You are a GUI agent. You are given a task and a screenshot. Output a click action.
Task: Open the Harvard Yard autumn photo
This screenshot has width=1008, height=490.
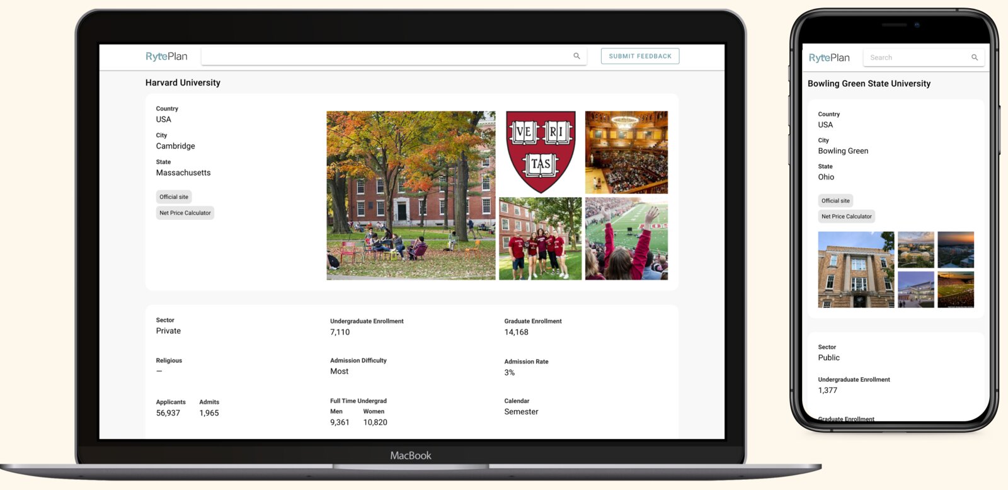411,195
